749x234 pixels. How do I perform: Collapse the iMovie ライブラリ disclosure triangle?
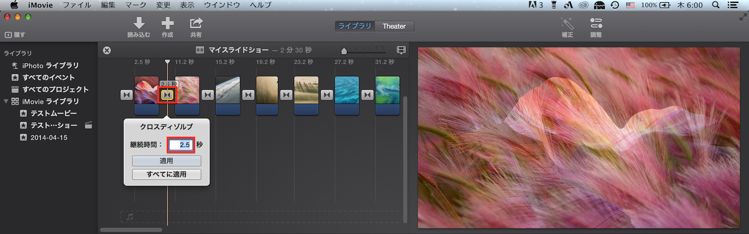pyautogui.click(x=6, y=102)
